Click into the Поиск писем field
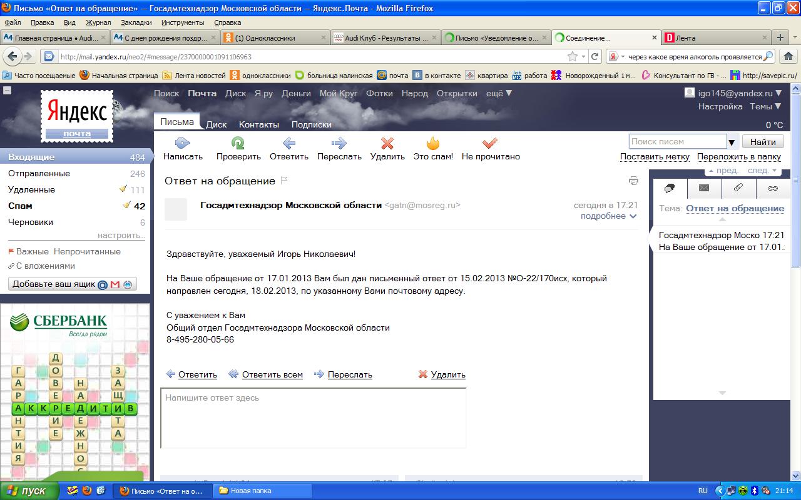801x500 pixels. click(678, 142)
